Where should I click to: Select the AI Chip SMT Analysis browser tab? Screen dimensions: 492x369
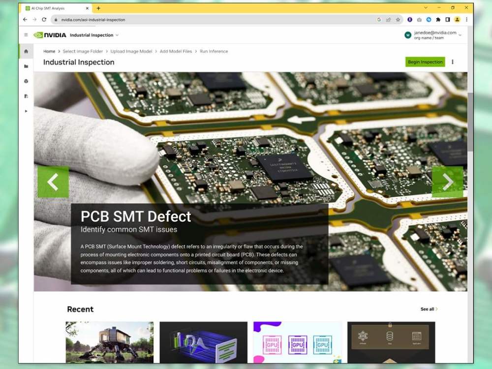(x=57, y=8)
